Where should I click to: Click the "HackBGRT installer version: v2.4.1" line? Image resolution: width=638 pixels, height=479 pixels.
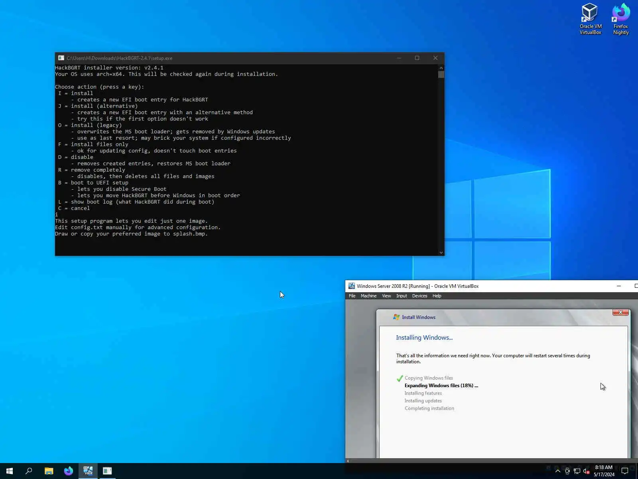109,68
